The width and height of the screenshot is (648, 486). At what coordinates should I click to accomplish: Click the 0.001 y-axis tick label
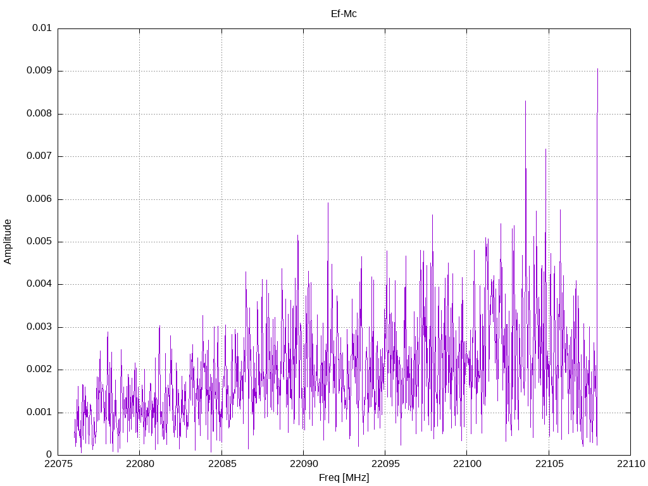(x=39, y=413)
